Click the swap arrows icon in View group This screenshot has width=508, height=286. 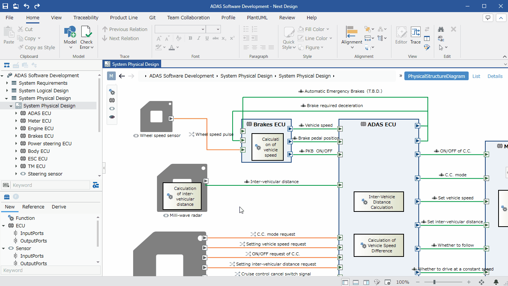(x=427, y=29)
